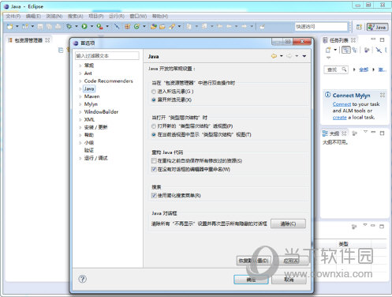Screen dimensions: 392x297
Task: Click the New file toolbar icon
Action: click(x=10, y=26)
